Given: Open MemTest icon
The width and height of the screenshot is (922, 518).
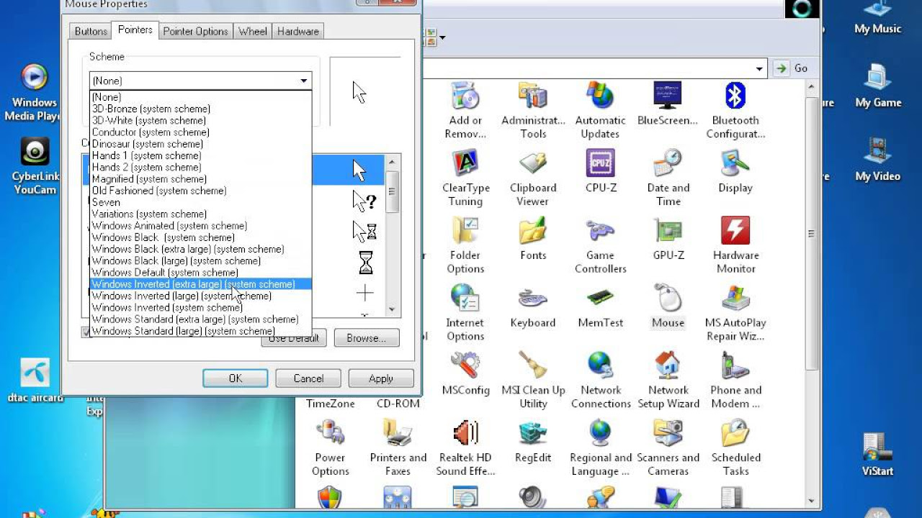Looking at the screenshot, I should pyautogui.click(x=600, y=299).
